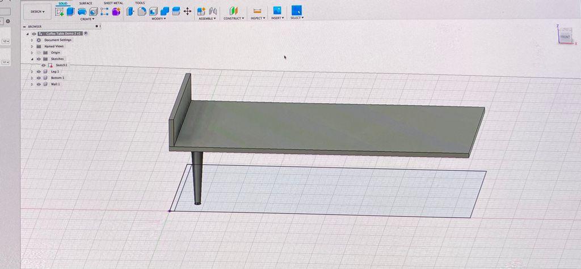581x269 pixels.
Task: Hide the Wall:1 component
Action: point(39,84)
